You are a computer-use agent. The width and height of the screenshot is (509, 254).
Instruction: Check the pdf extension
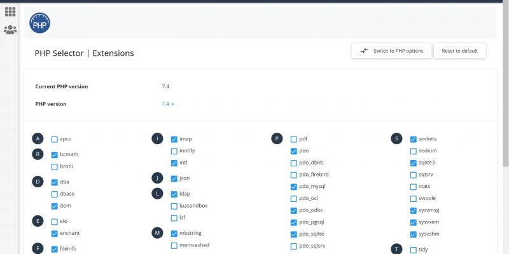coord(294,139)
